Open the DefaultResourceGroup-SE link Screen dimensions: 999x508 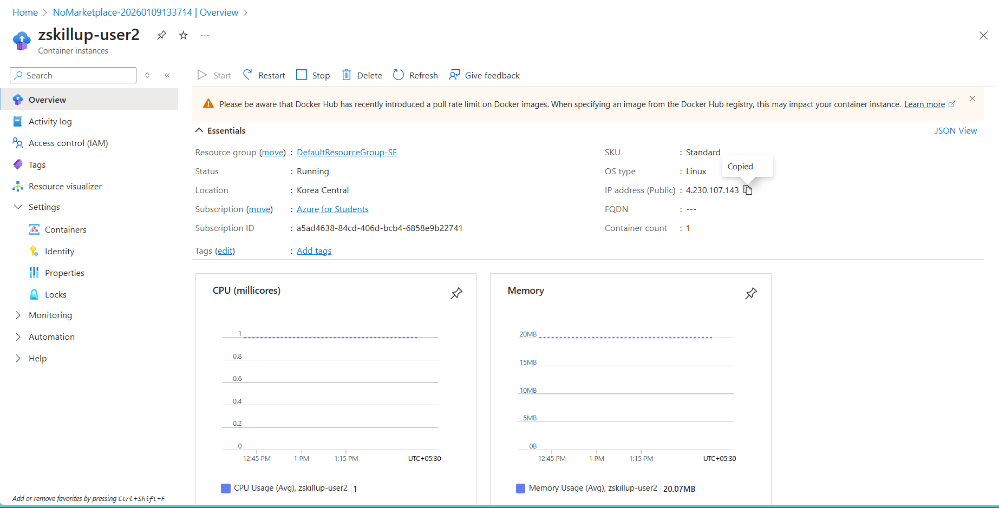coord(347,153)
